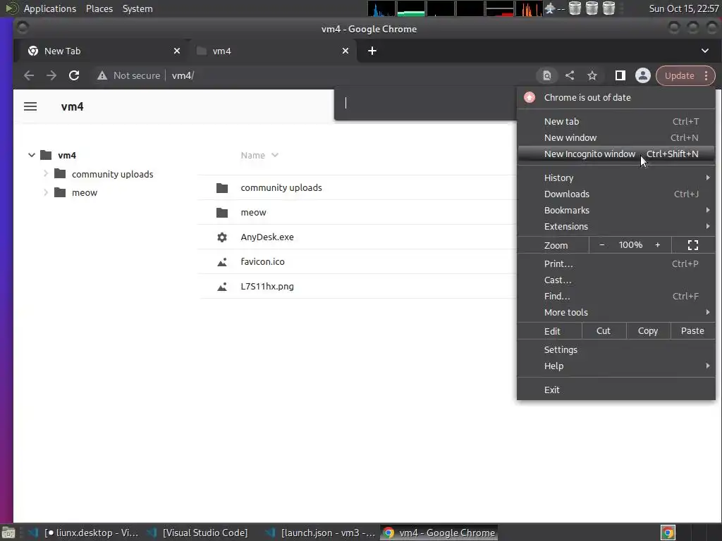Click the browser back arrow

pos(28,75)
